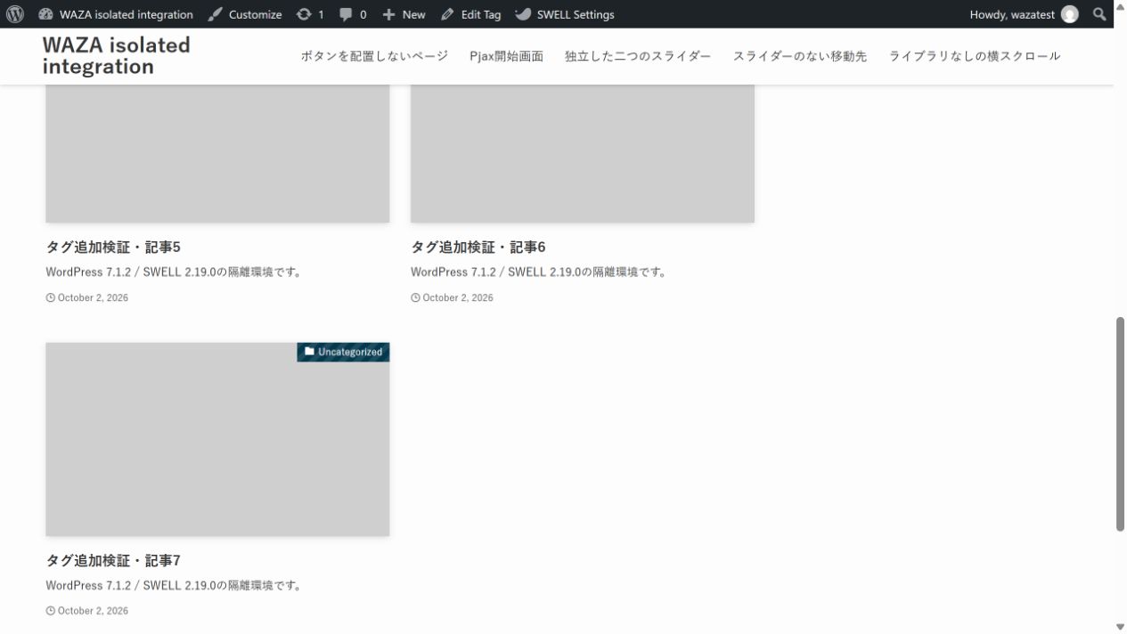Click the WAZA isolated integration site title
Image resolution: width=1127 pixels, height=634 pixels.
tap(116, 56)
